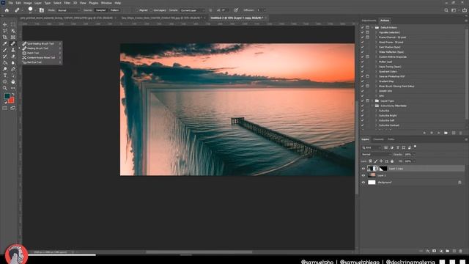Add a layer style with fx icon
This screenshot has height=264, width=469.
tap(428, 251)
